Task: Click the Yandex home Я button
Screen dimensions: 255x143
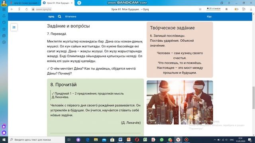Action: click(x=19, y=9)
